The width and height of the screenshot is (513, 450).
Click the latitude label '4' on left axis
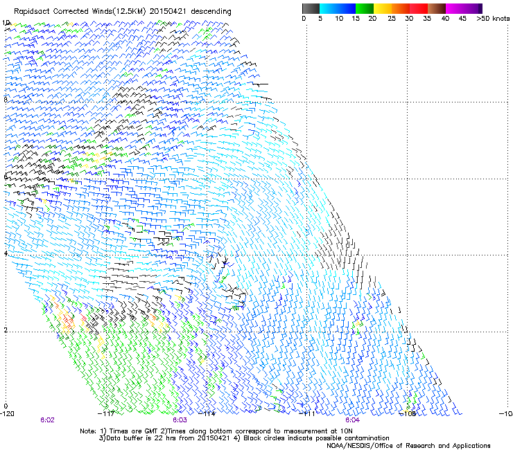(x=6, y=253)
